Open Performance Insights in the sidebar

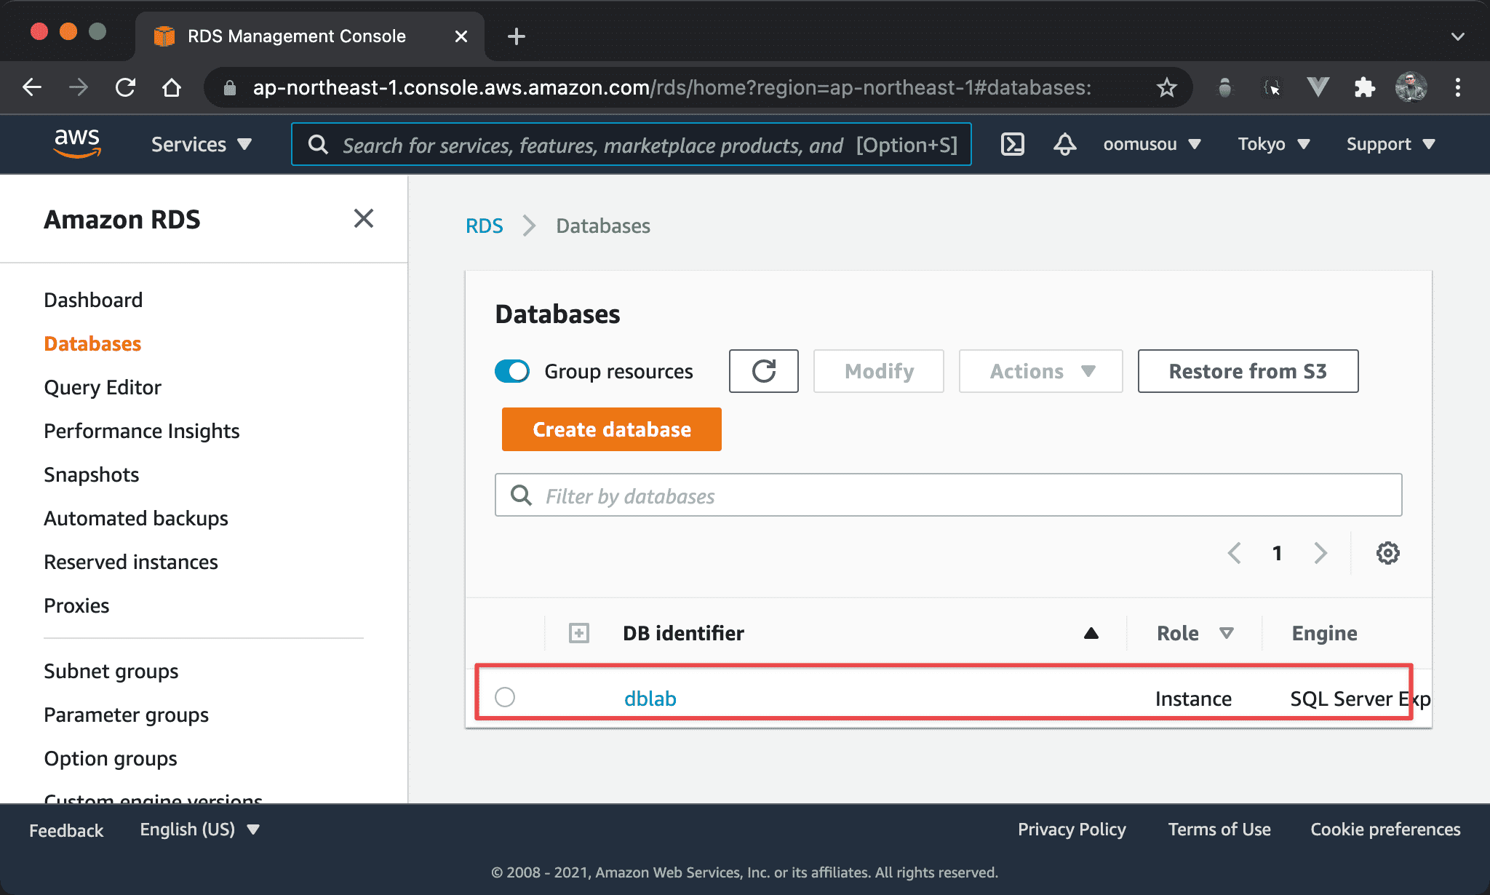point(142,431)
